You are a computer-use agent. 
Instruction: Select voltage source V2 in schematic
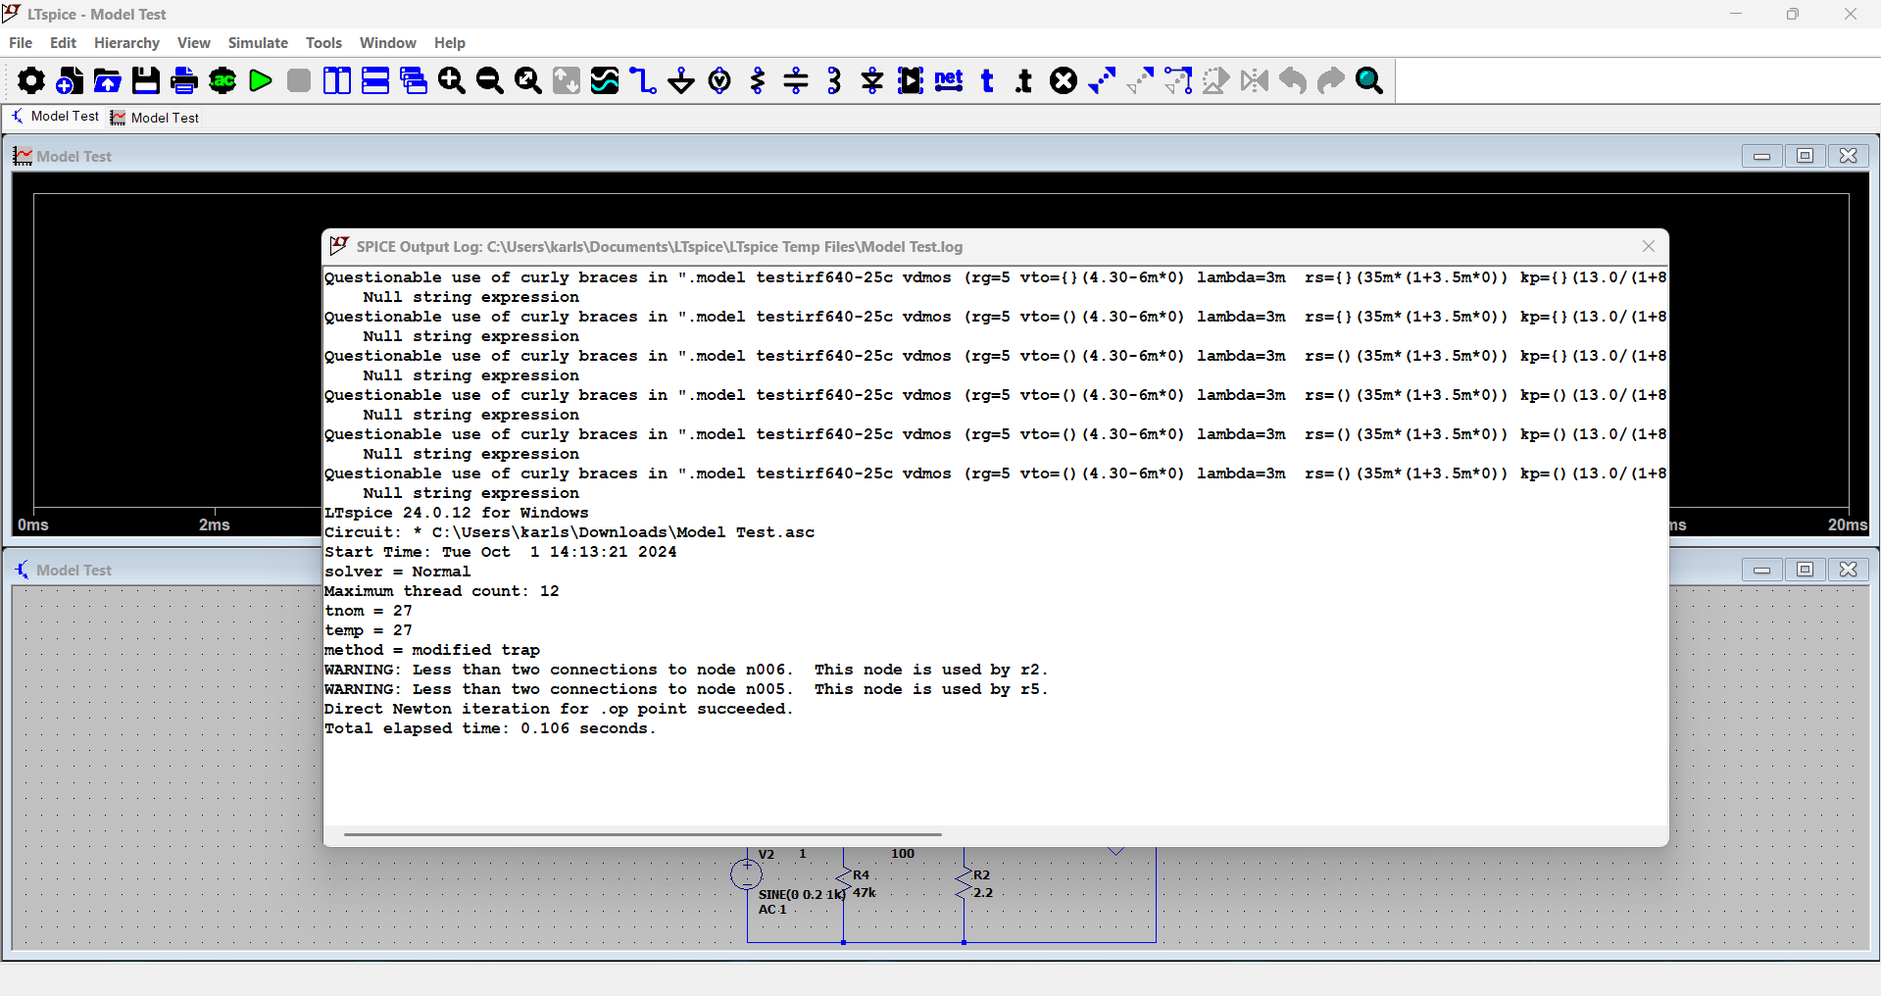click(747, 873)
